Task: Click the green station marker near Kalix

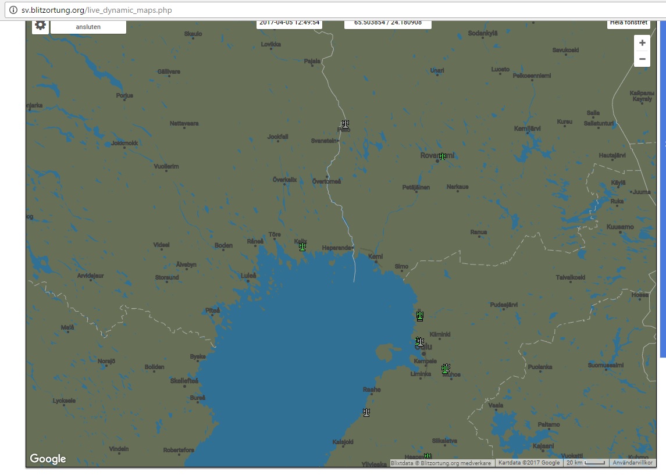Action: [x=302, y=247]
